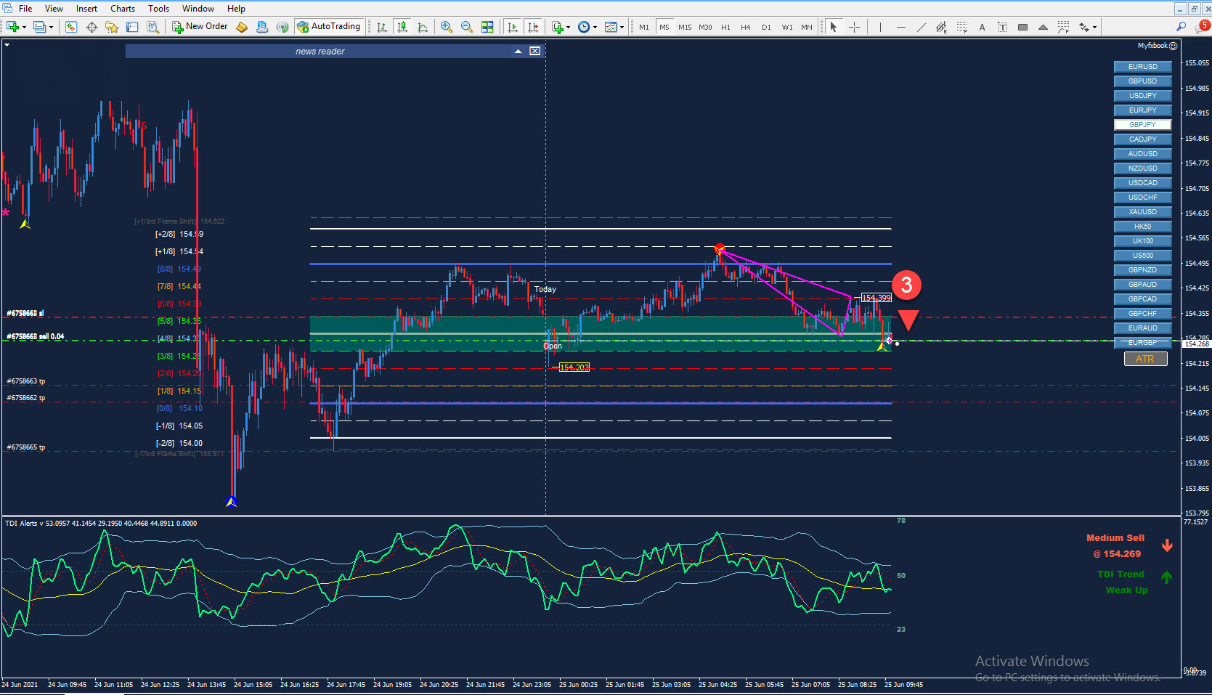
Task: Click the New Order button
Action: [x=200, y=27]
